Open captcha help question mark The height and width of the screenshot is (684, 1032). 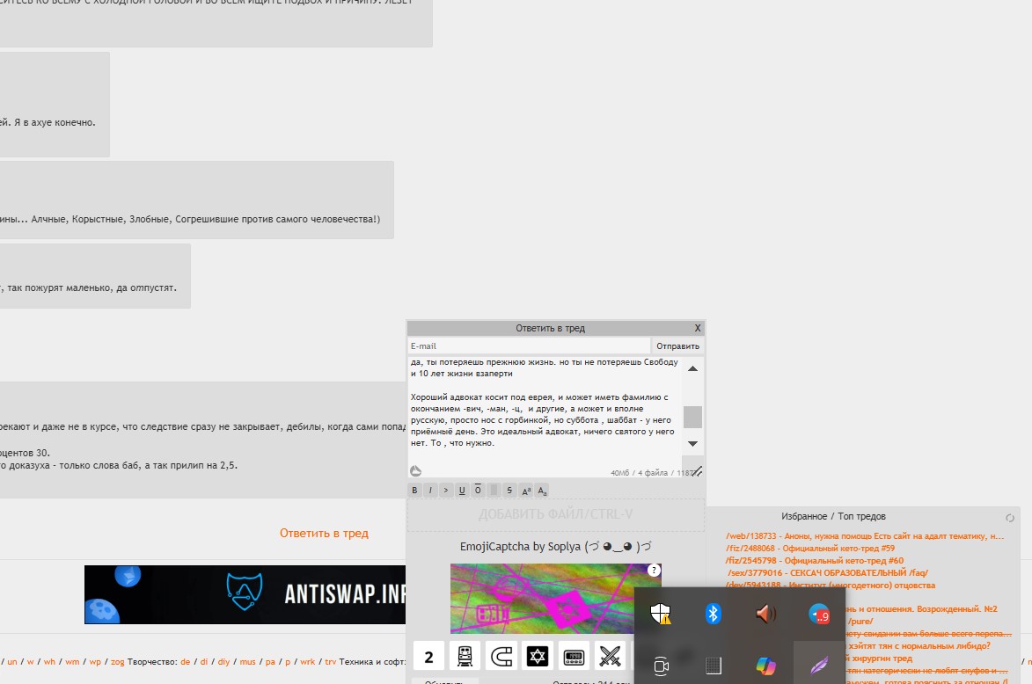pyautogui.click(x=654, y=571)
